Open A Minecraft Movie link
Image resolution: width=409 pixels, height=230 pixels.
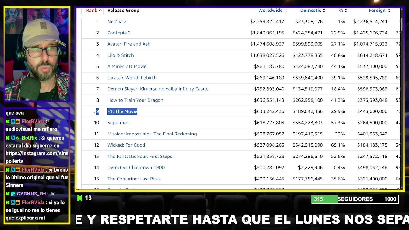coord(127,66)
